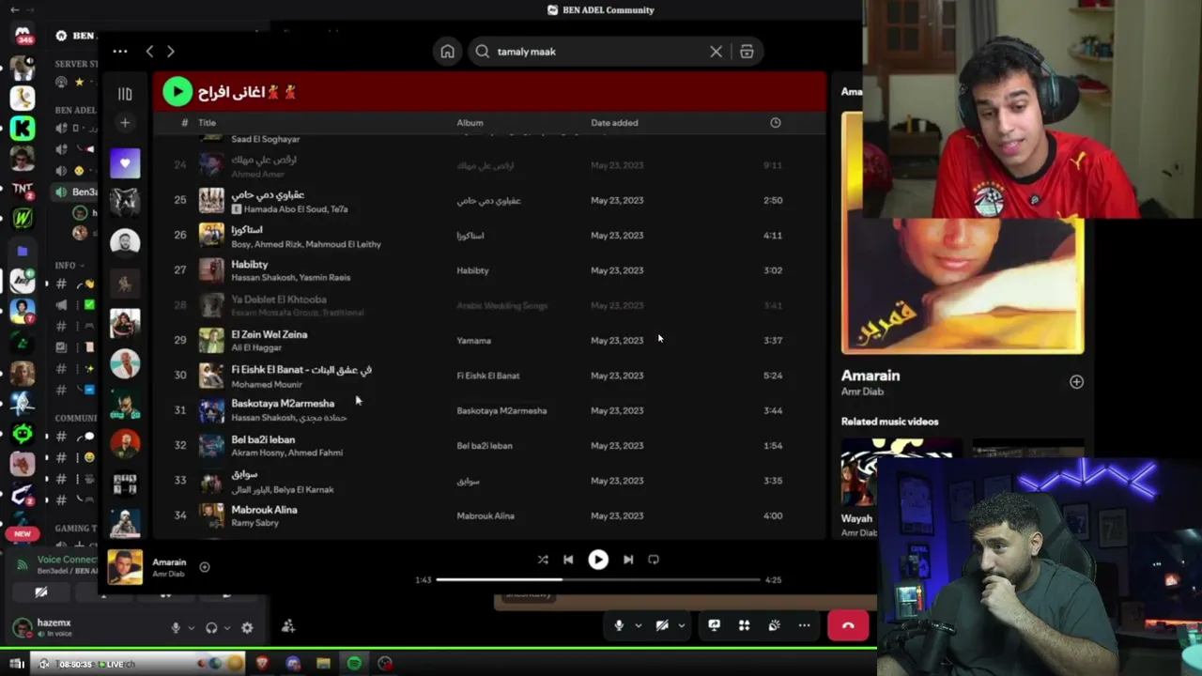Open Liked Songs in library
The height and width of the screenshot is (676, 1202).
coord(125,163)
